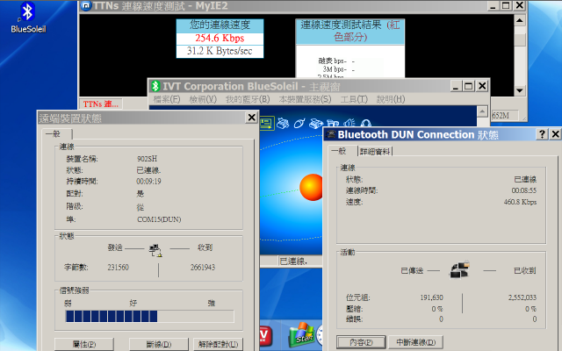Image resolution: width=562 pixels, height=351 pixels.
Task: Click the MyIE2 scrollbar up arrow
Action: coord(519,20)
